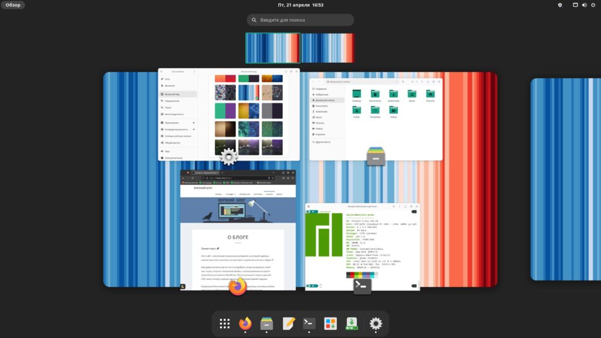Click the shield icon in the top bar
Screen dimensions: 601x338
[x=559, y=5]
